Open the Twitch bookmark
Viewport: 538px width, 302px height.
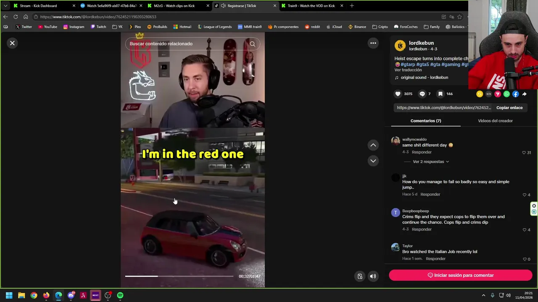[98, 27]
